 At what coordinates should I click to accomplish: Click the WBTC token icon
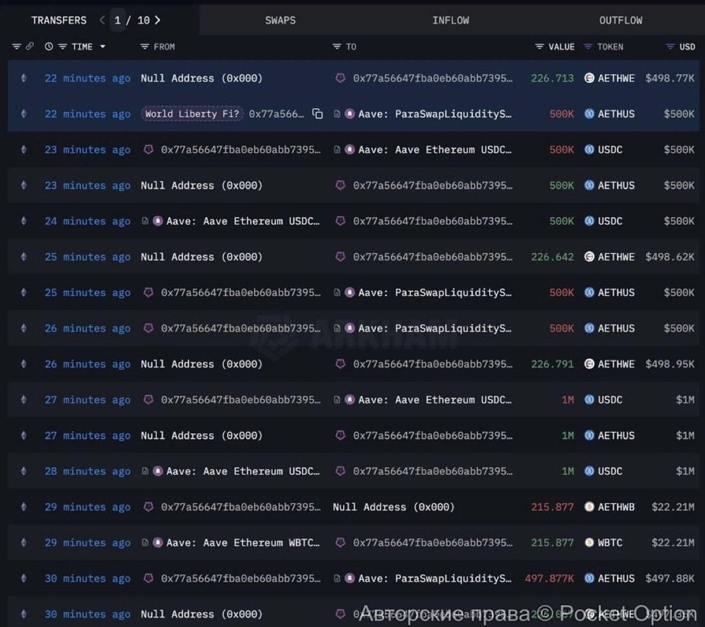click(589, 543)
